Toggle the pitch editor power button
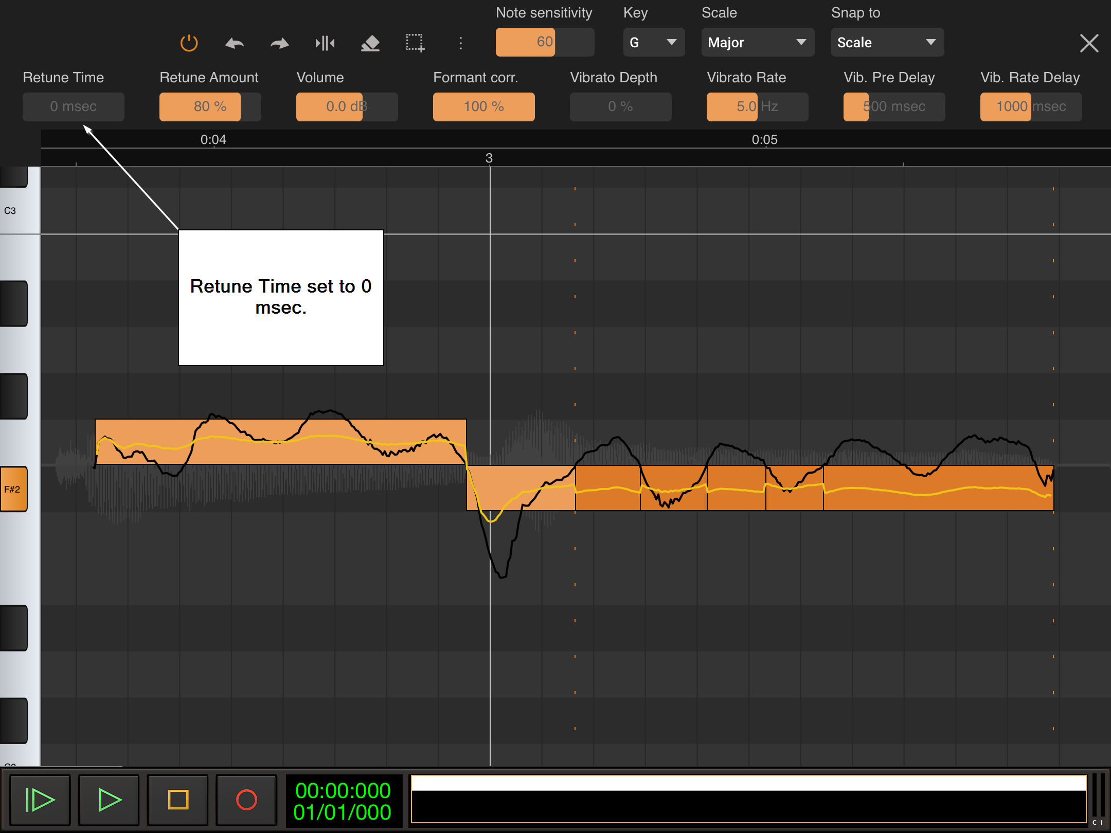This screenshot has width=1111, height=833. tap(189, 43)
